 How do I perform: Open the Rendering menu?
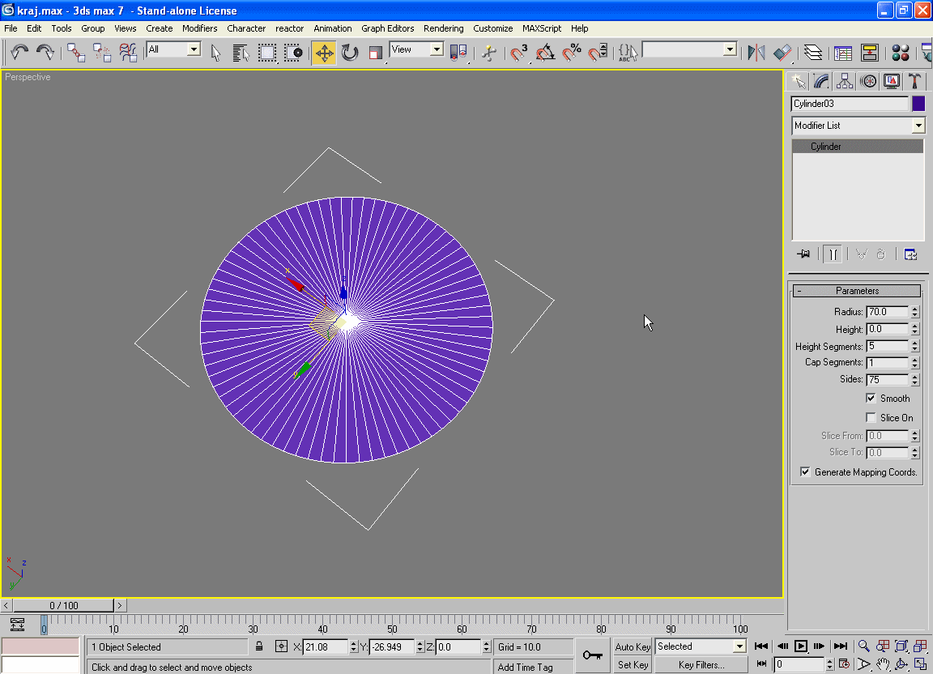tap(443, 28)
